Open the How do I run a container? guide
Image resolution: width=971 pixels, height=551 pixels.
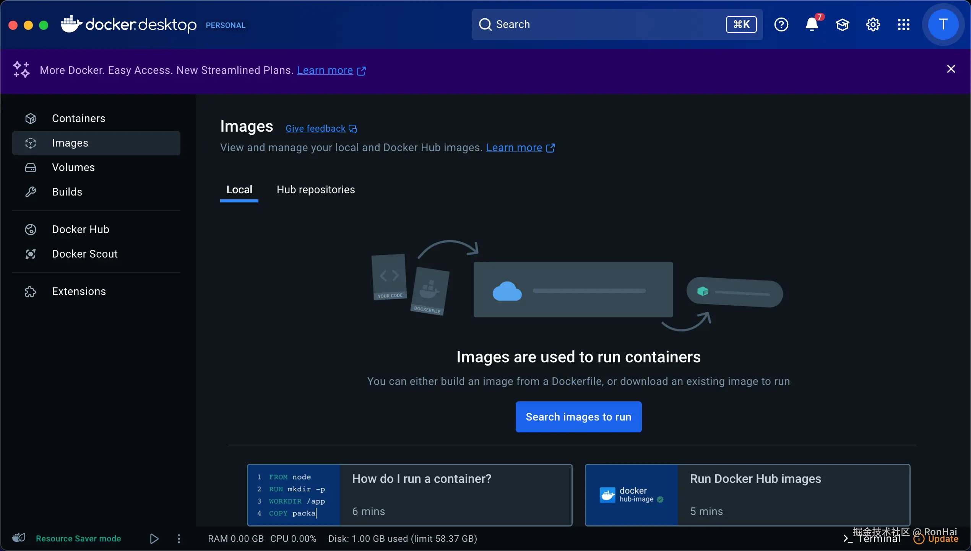click(410, 495)
